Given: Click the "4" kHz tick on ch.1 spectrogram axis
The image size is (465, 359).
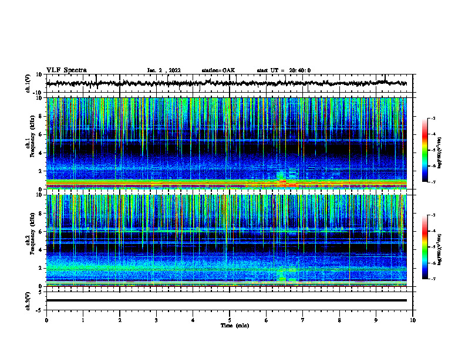Looking at the screenshot, I should tap(41, 153).
